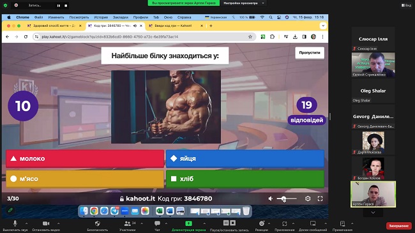
Task: Select the м'ясо answer option
Action: (x=85, y=179)
